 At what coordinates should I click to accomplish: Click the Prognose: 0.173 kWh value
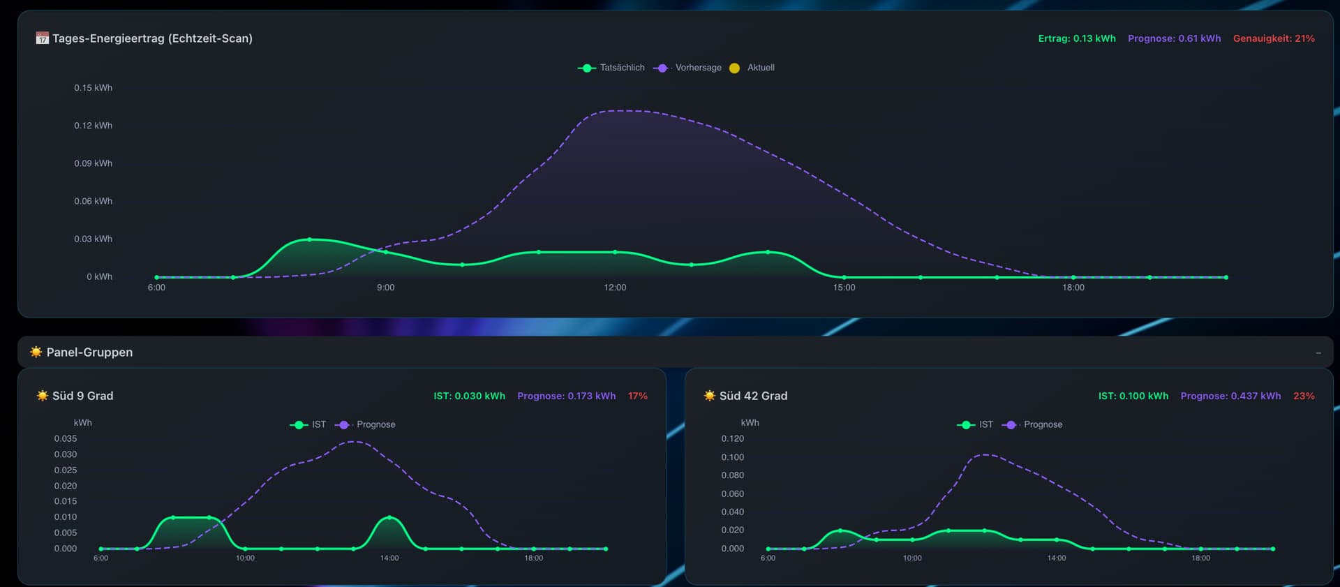coord(567,396)
